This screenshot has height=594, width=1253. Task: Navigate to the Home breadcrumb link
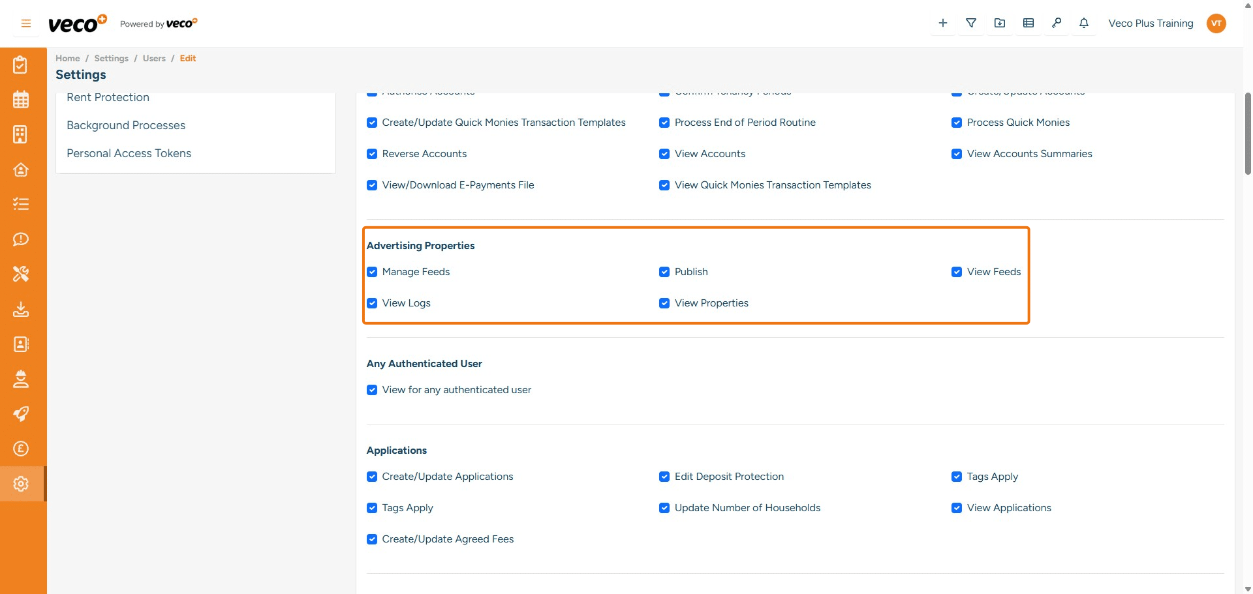click(67, 58)
